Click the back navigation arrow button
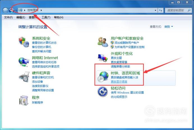The width and height of the screenshot is (194, 130). [x=5, y=10]
